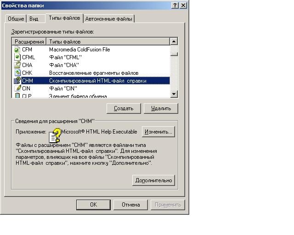Switch to the Автономные файлы tab
The width and height of the screenshot is (294, 235).
pyautogui.click(x=109, y=19)
